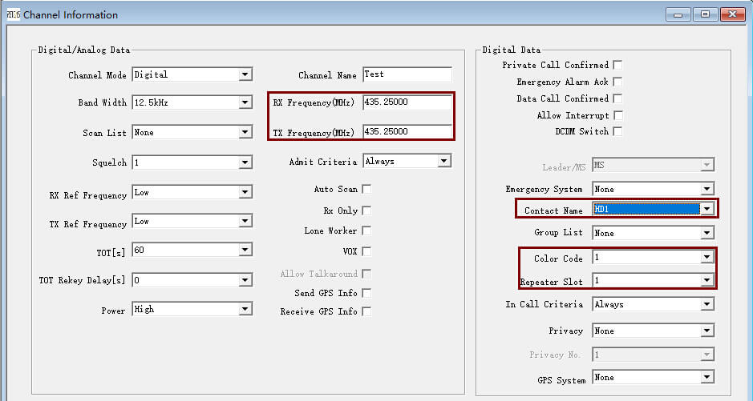Click the Channel Name text field
The image size is (753, 401).
pos(407,74)
